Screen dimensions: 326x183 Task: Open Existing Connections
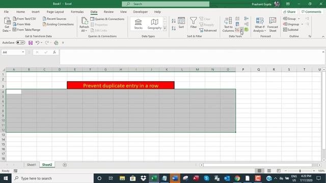click(58, 24)
